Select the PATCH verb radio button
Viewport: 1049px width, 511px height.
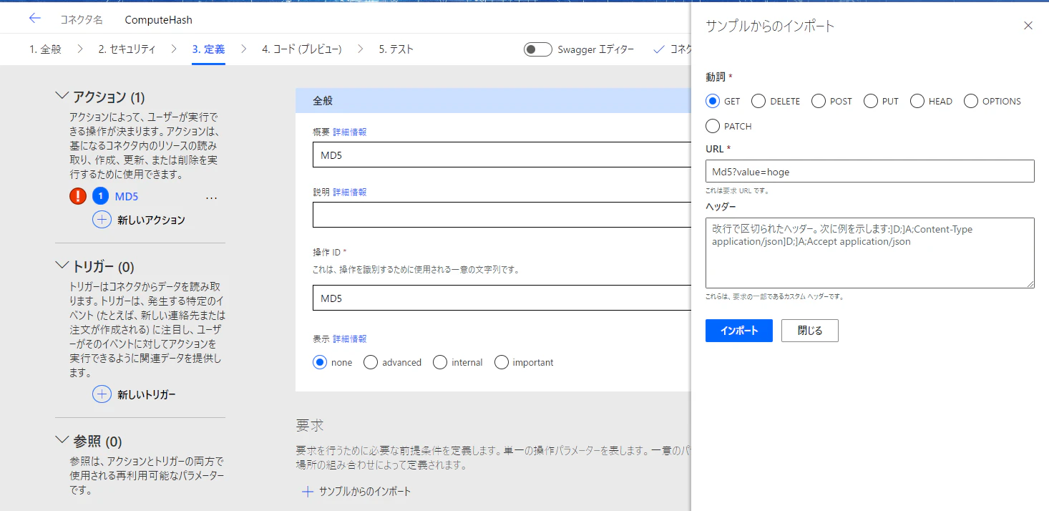click(712, 126)
